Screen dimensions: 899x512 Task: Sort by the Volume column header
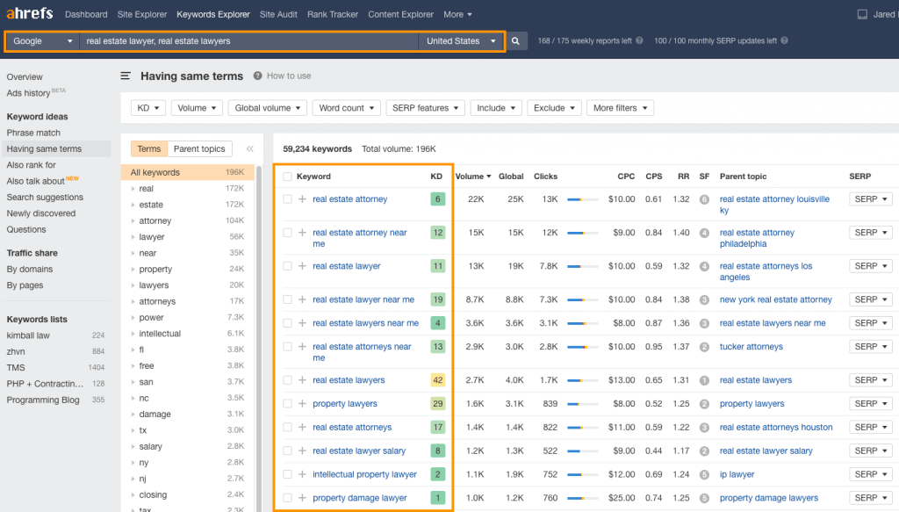click(473, 177)
